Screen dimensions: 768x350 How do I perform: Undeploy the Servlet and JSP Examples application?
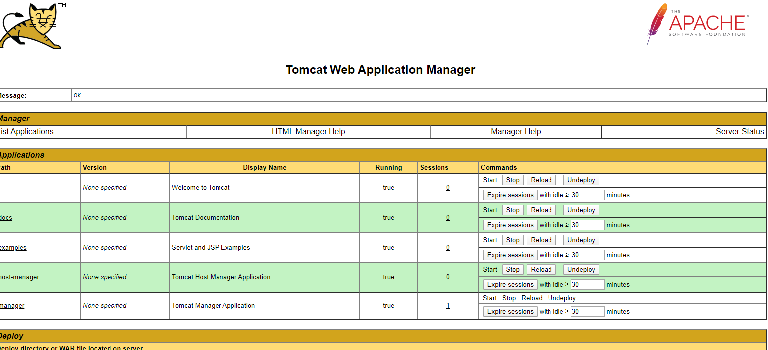pos(581,240)
